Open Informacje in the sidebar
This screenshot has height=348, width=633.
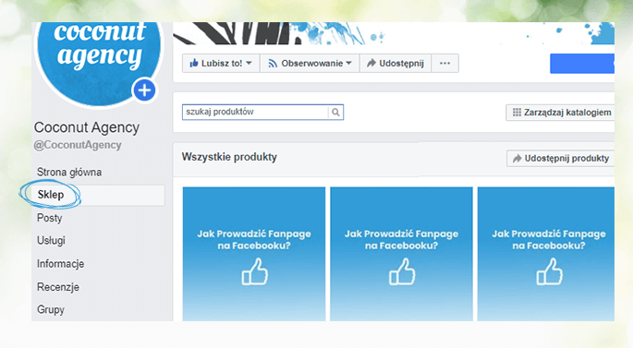pyautogui.click(x=61, y=264)
